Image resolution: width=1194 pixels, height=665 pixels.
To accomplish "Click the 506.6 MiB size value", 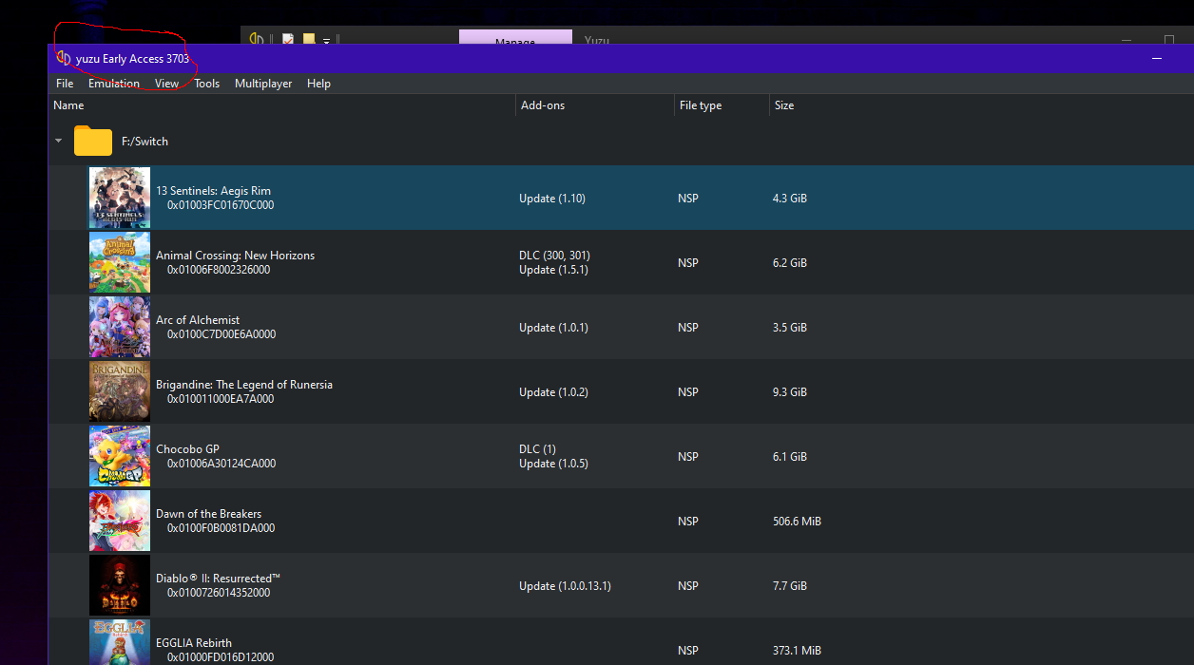I will 797,522.
